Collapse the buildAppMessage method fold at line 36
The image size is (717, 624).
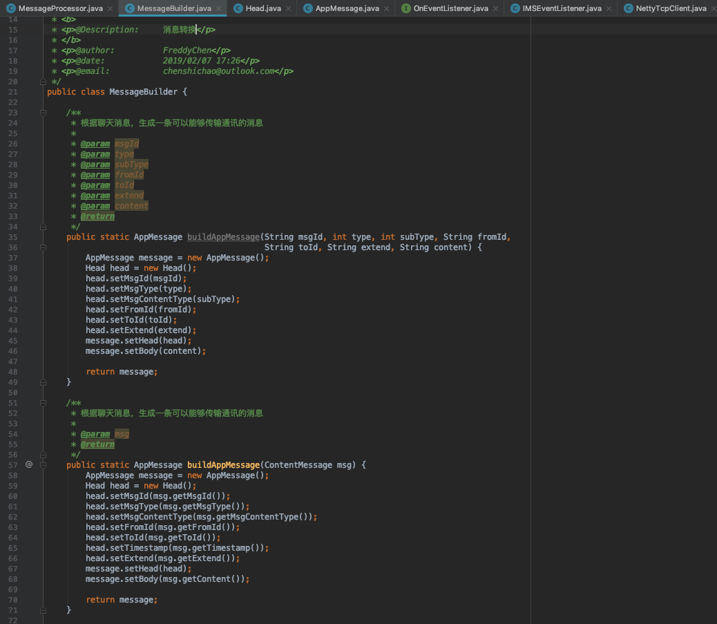point(43,247)
